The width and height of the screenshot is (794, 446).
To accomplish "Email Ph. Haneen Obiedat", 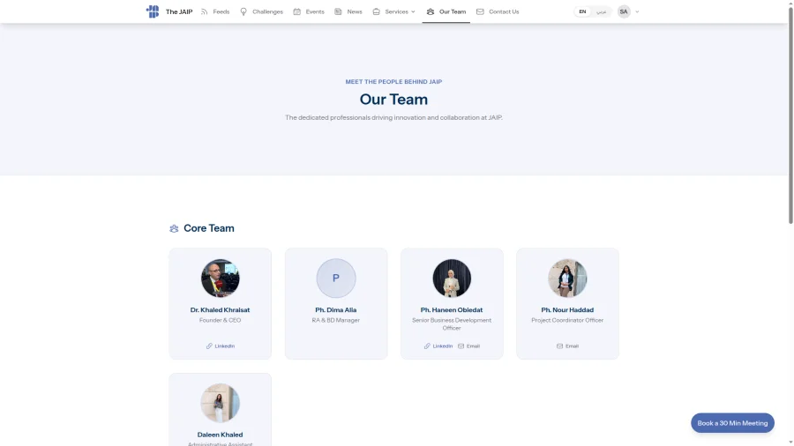I will click(469, 346).
